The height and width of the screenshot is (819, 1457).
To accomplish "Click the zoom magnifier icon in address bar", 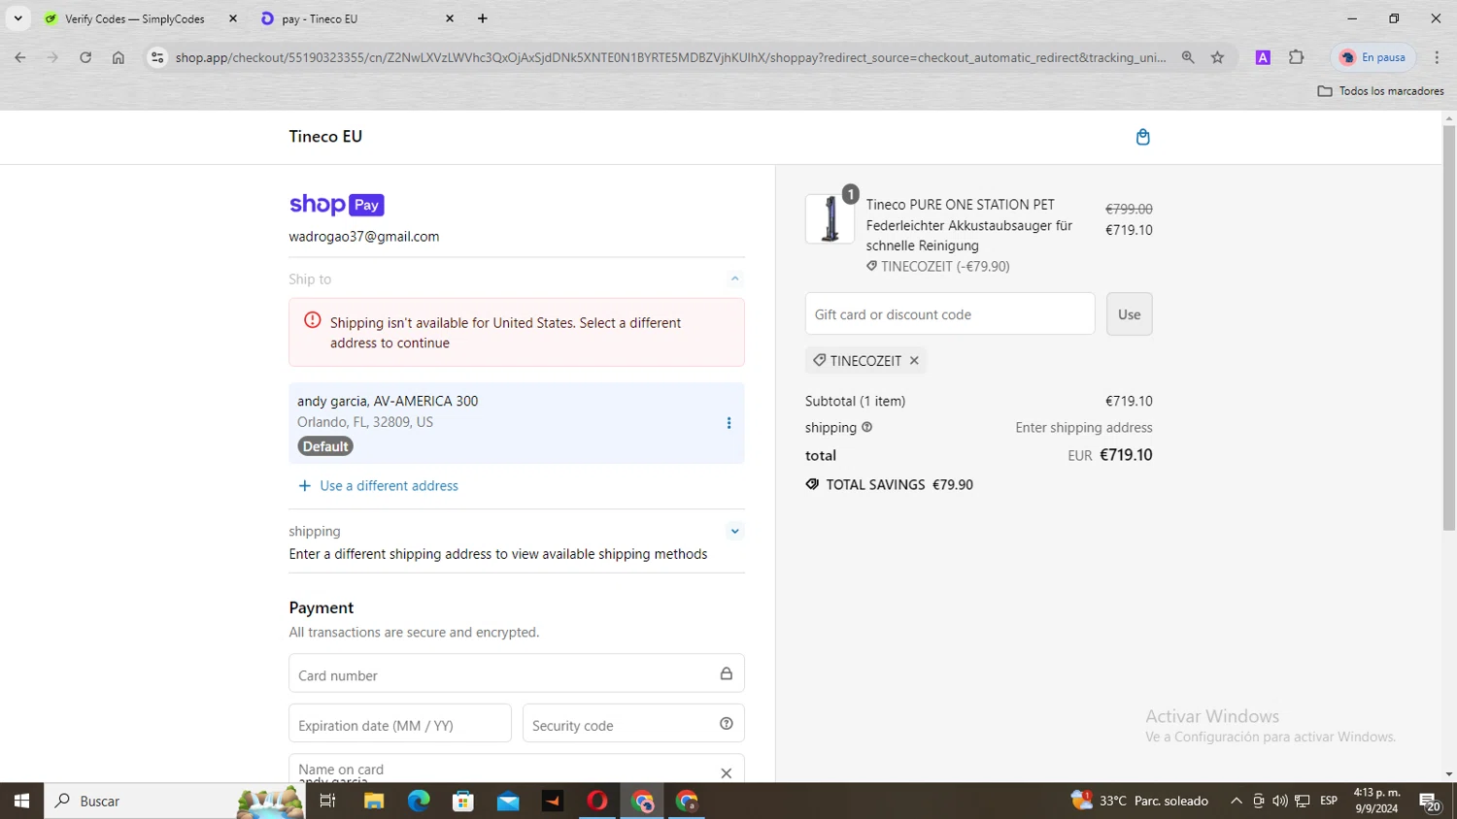I will pyautogui.click(x=1188, y=57).
